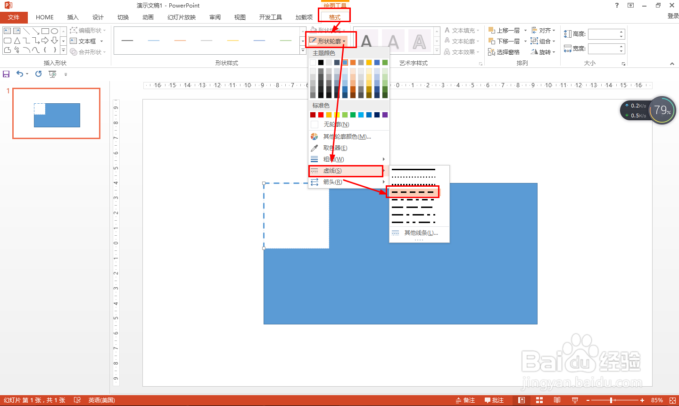Click the third outlined WordArt style A
Screen dimensions: 679x406
419,41
